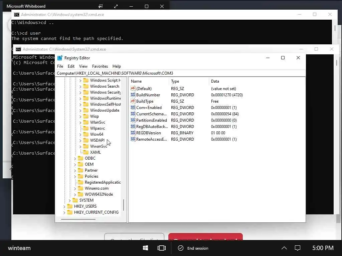Expand the WlanSvc key
The height and width of the screenshot is (256, 342).
coord(80,122)
